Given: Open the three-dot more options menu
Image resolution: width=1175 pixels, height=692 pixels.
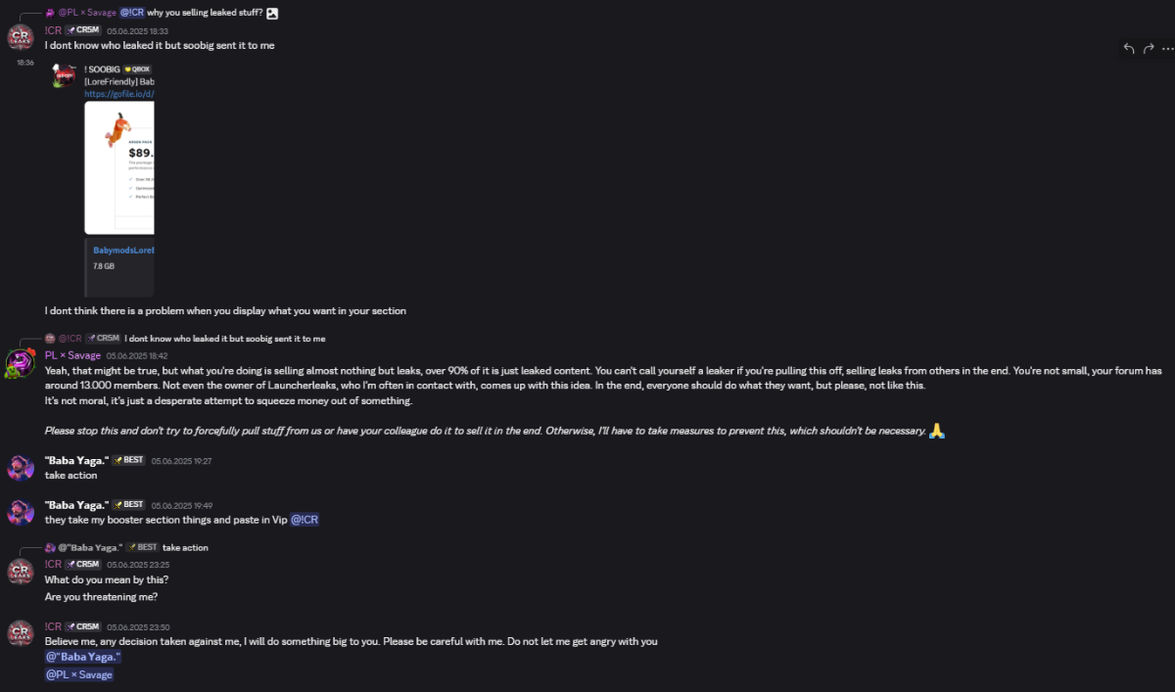Looking at the screenshot, I should click(x=1167, y=48).
